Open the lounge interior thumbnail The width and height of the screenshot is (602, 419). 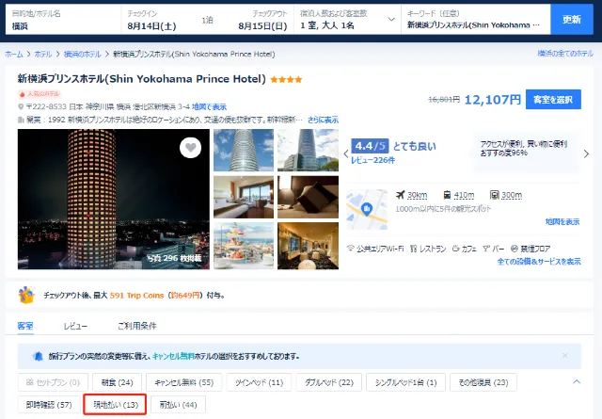pyautogui.click(x=309, y=246)
